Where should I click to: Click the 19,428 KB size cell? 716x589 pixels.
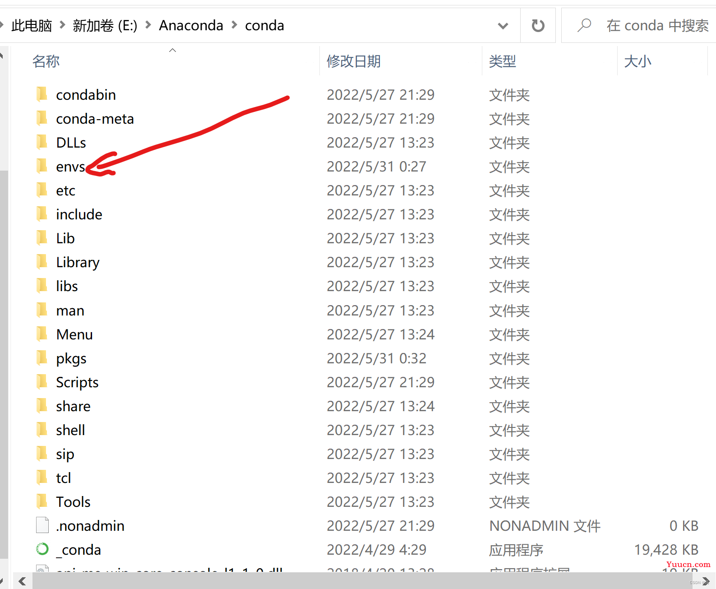(666, 550)
